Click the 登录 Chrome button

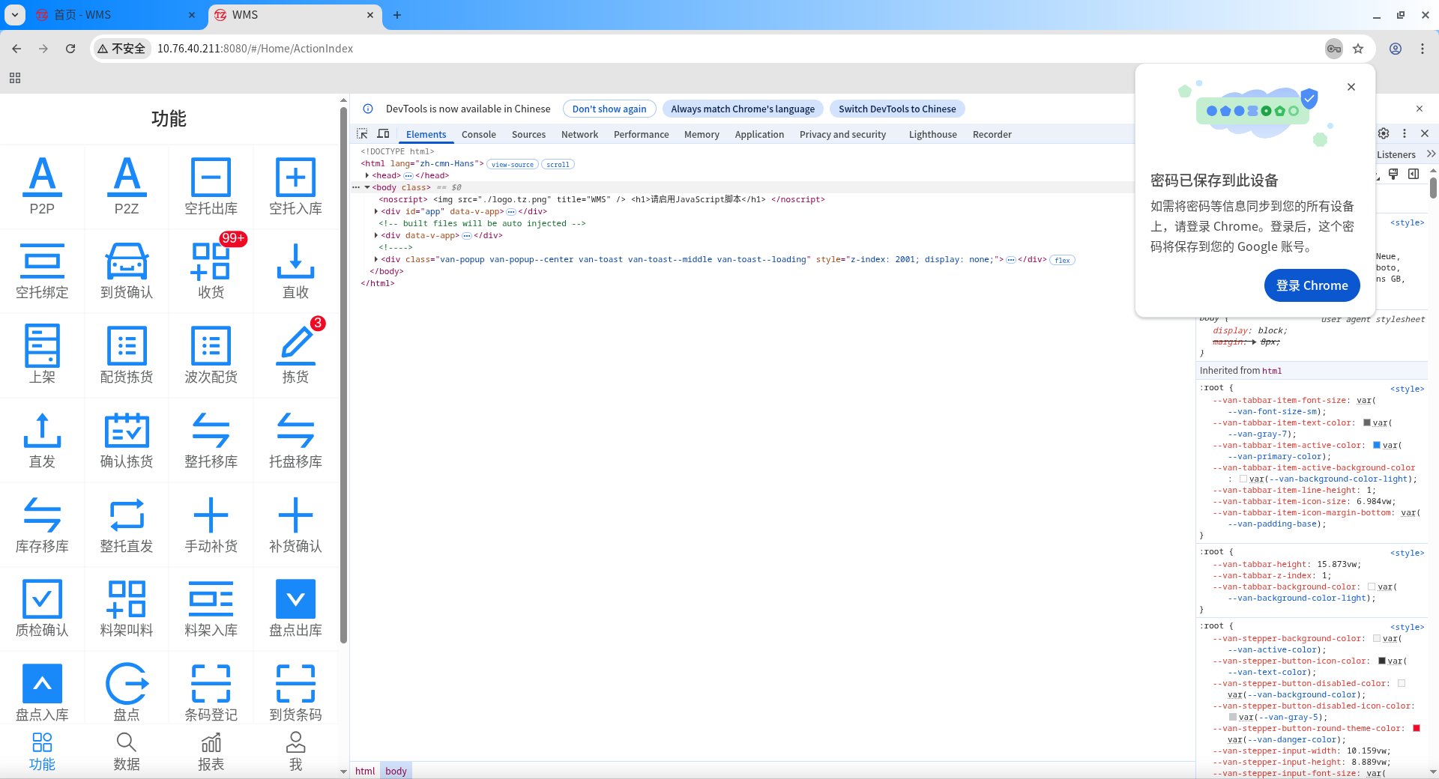[1312, 285]
